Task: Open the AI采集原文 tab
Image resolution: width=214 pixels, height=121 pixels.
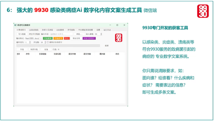Action: pyautogui.click(x=21, y=30)
